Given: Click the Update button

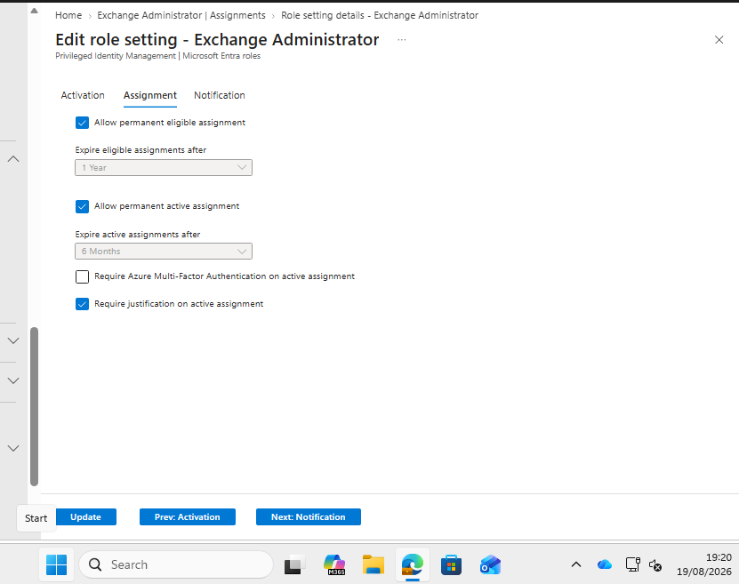Looking at the screenshot, I should pyautogui.click(x=85, y=516).
